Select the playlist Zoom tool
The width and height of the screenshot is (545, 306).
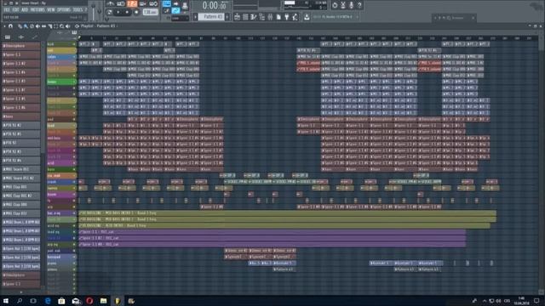[61, 26]
